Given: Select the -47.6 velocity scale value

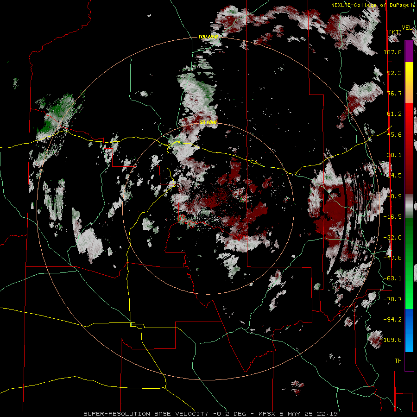Looking at the screenshot, I should click(392, 258).
